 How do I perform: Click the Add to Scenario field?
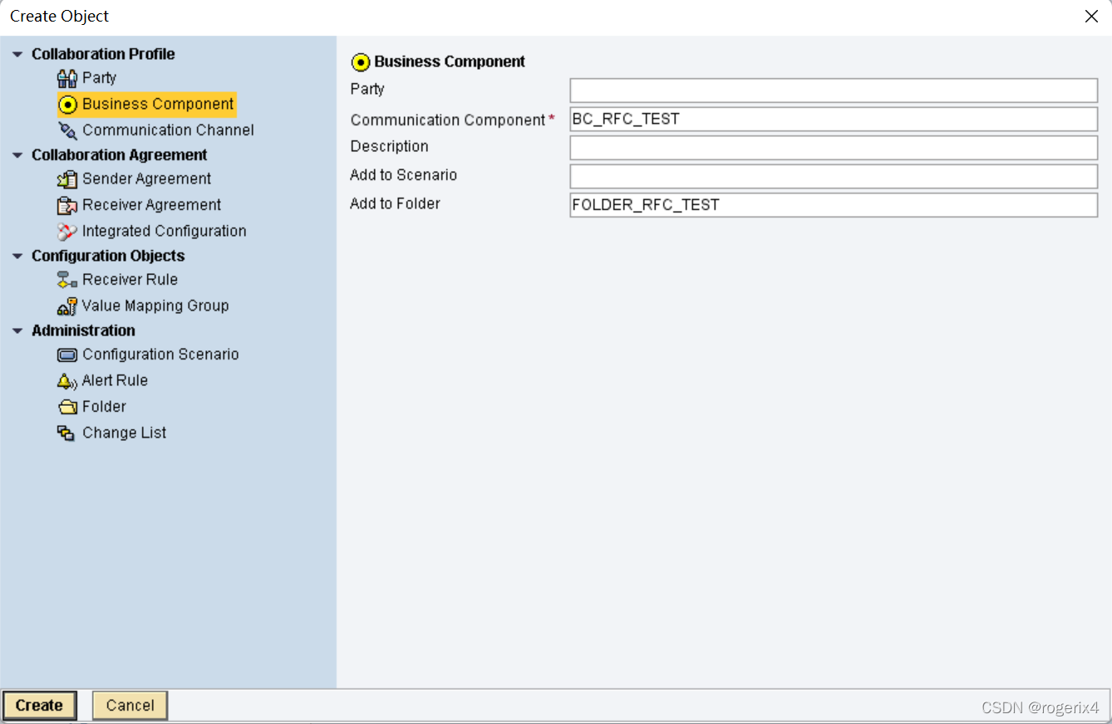click(x=834, y=176)
